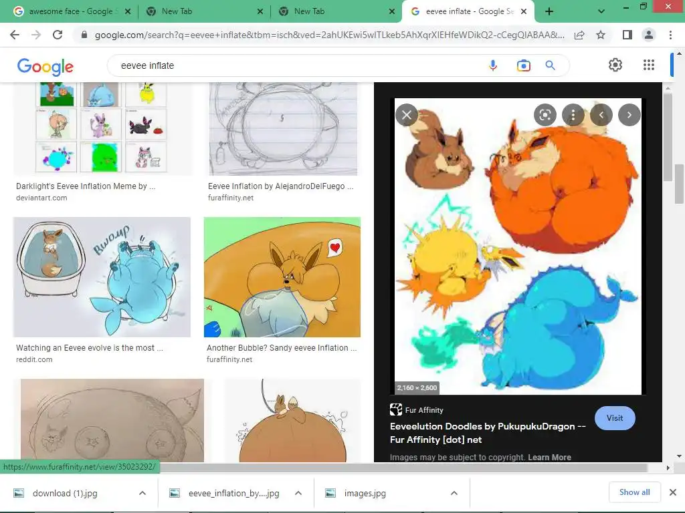Expand options for download (1).jpg
685x513 pixels.
[x=142, y=493]
